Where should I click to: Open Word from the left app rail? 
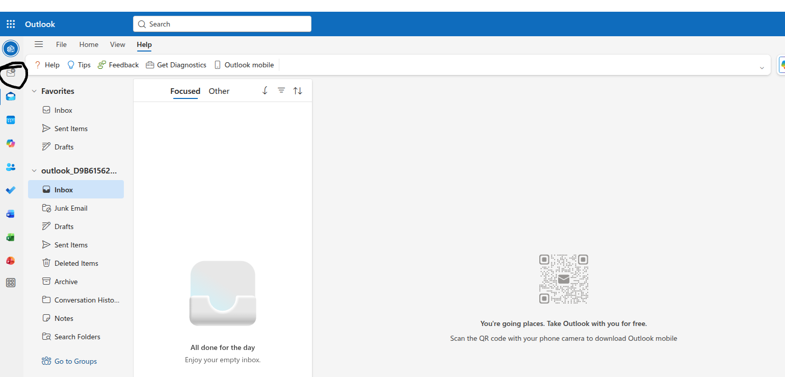pyautogui.click(x=10, y=214)
